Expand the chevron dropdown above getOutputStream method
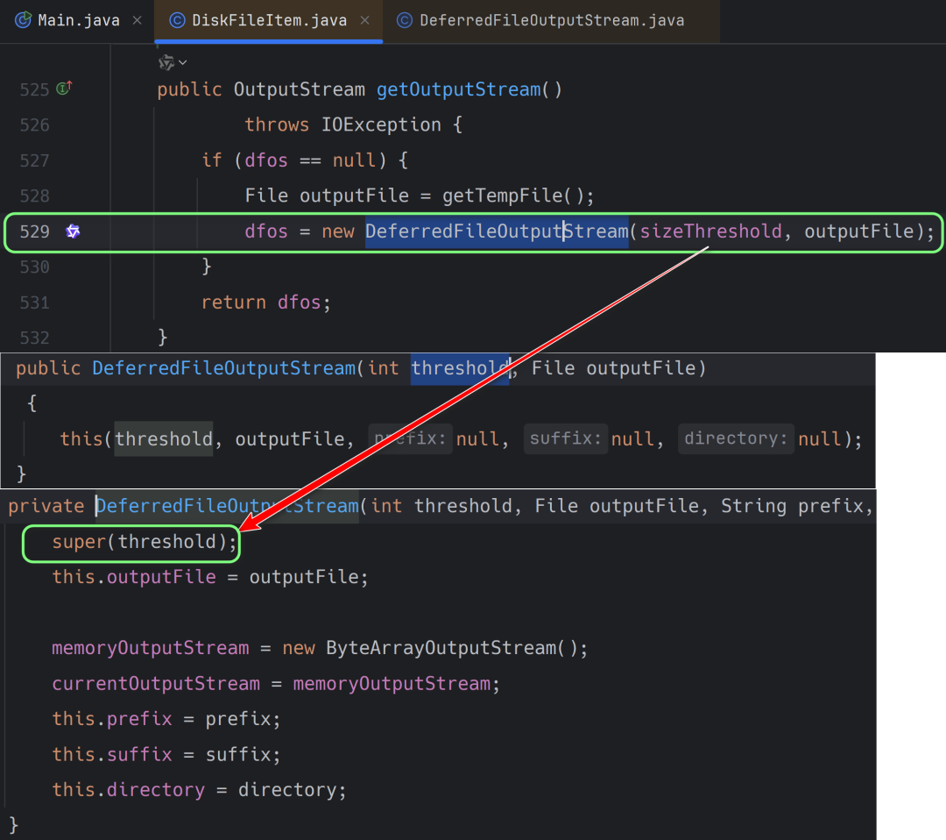Viewport: 946px width, 840px height. click(x=173, y=62)
